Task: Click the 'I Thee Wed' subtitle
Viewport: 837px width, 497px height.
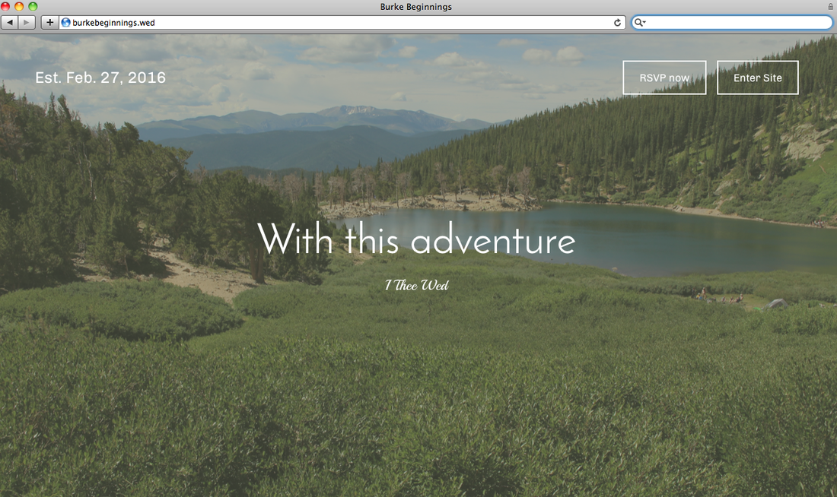Action: click(x=417, y=285)
